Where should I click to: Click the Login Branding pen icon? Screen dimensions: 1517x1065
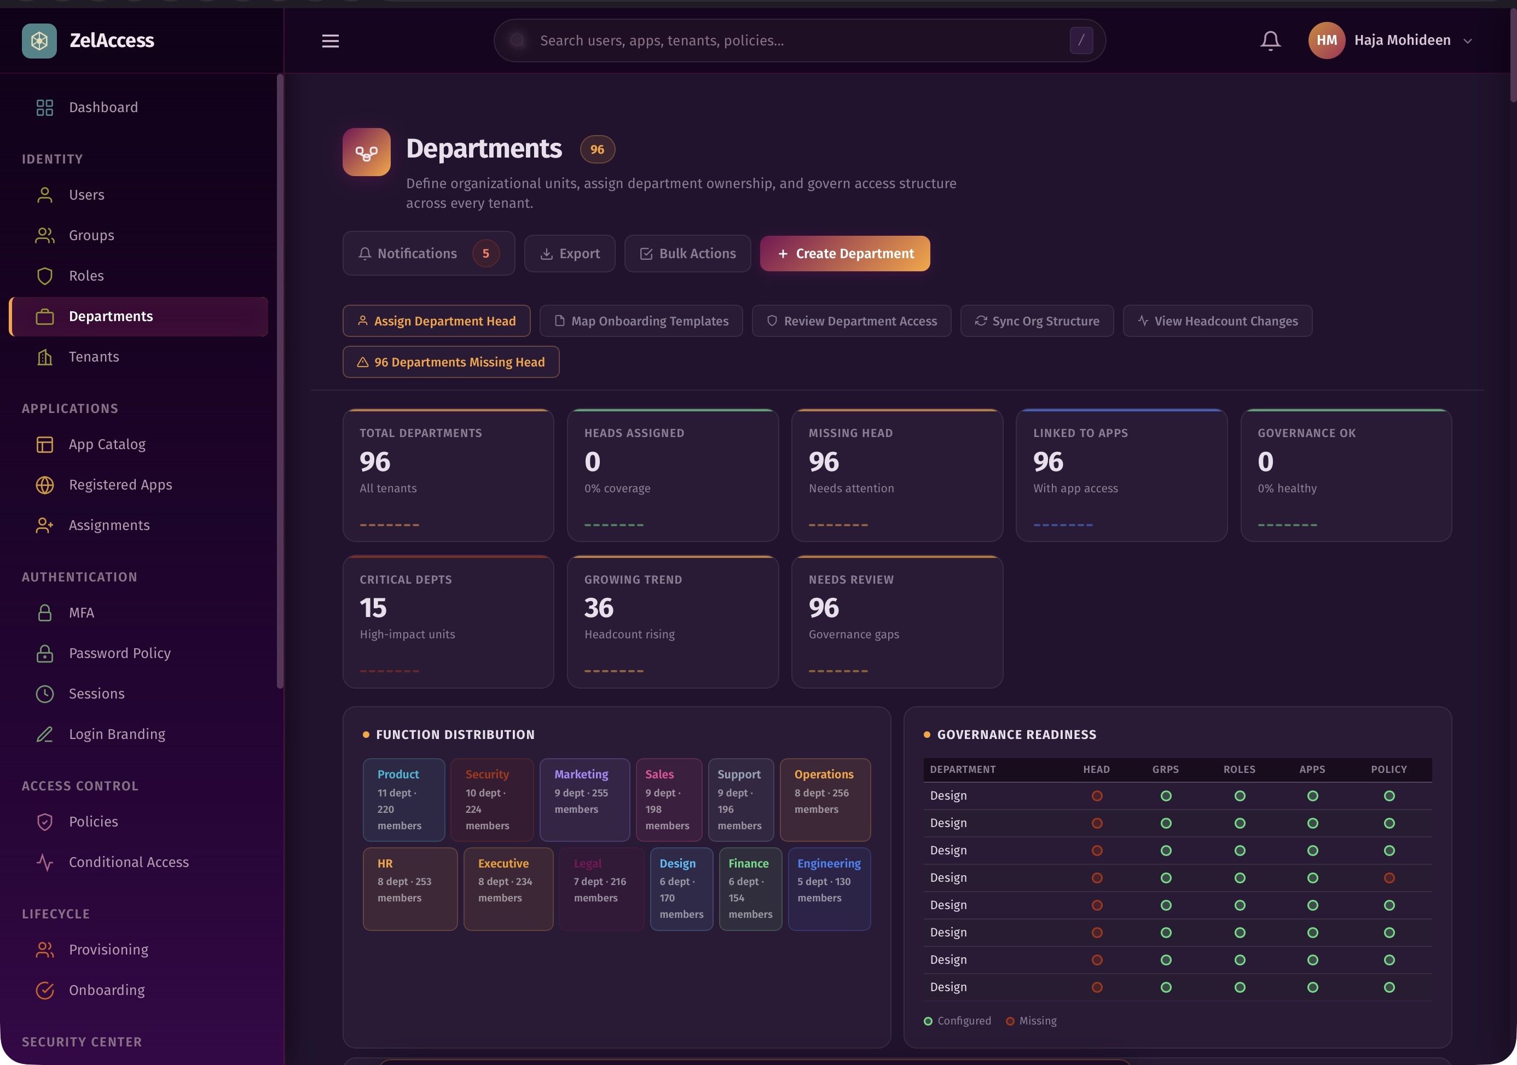click(x=44, y=734)
